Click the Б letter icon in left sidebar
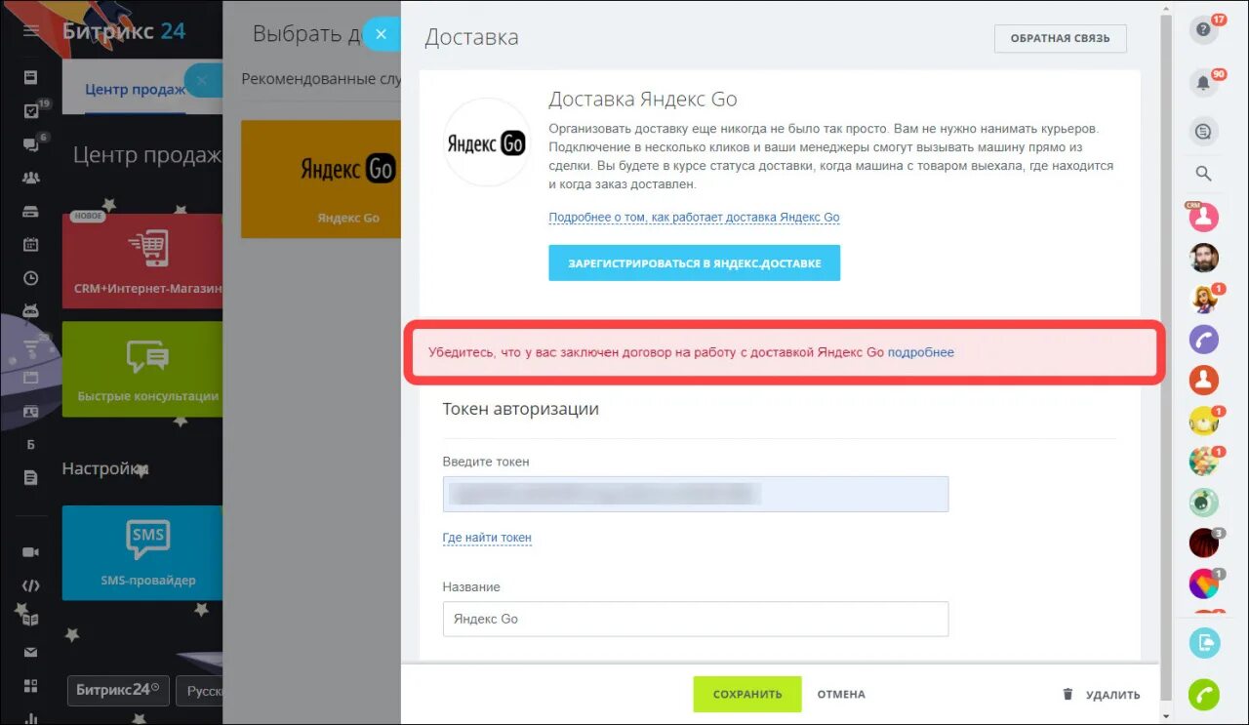This screenshot has height=725, width=1249. pyautogui.click(x=31, y=445)
